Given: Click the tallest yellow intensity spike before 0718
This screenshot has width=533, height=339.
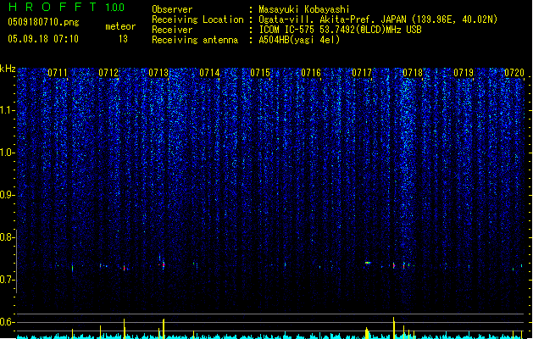Looking at the screenshot, I should click(394, 328).
